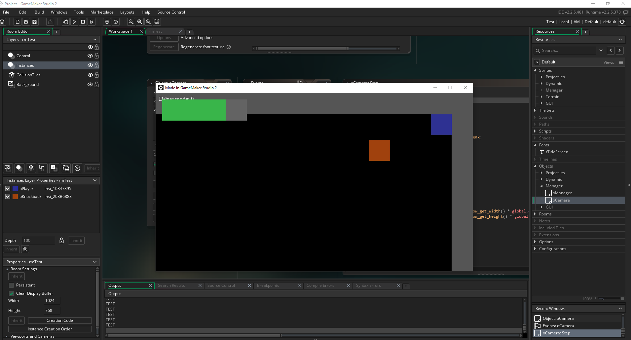Add a new layer folder

(x=65, y=168)
